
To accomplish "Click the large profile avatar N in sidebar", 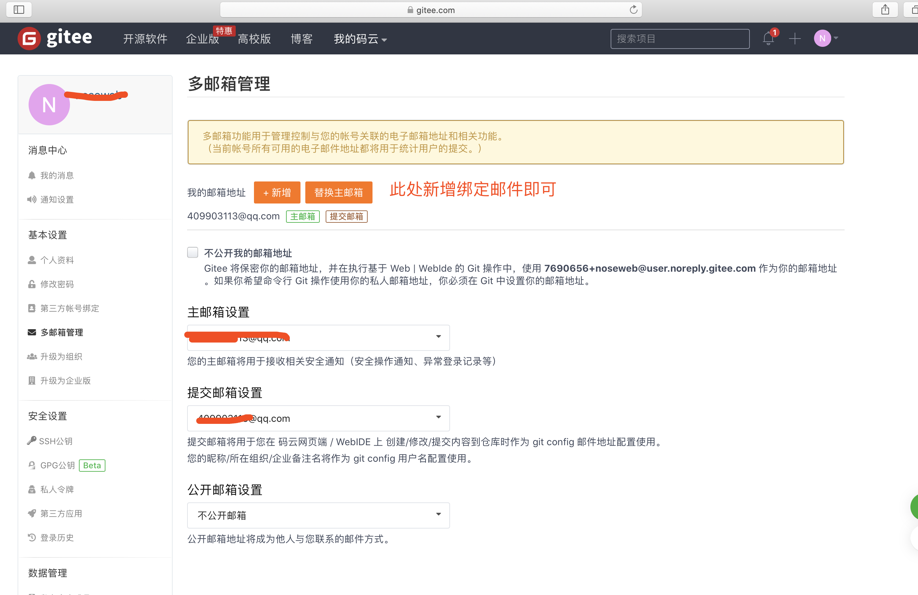I will click(x=49, y=104).
